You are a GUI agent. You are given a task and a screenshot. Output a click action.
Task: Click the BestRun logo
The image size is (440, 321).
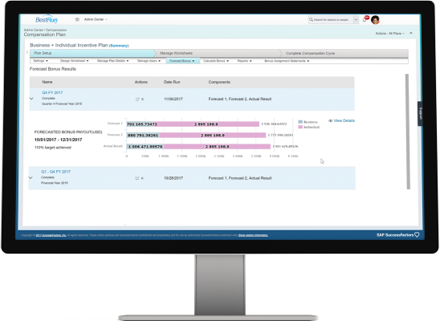pos(47,19)
